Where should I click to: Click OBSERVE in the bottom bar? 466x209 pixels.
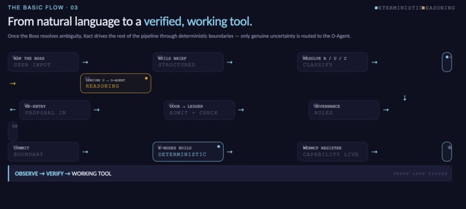coord(27,174)
